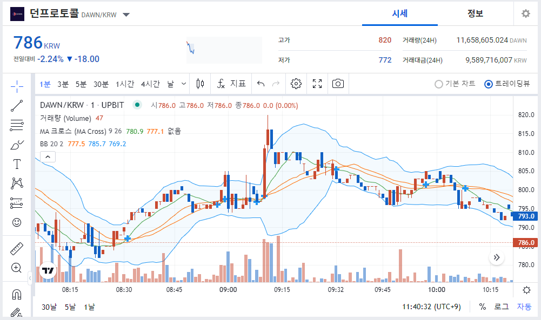Click the pencil lock drawing icon
Viewport: 541px width, 320px height.
pos(17,313)
